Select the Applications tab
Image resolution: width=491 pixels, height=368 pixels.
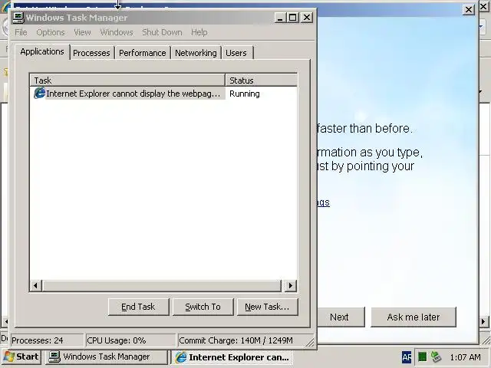click(x=42, y=51)
